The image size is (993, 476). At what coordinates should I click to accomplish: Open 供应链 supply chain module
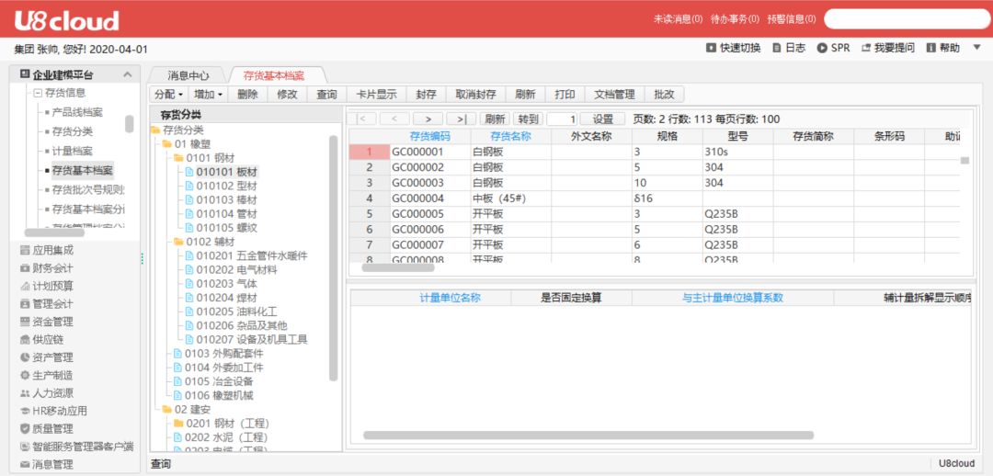[46, 340]
